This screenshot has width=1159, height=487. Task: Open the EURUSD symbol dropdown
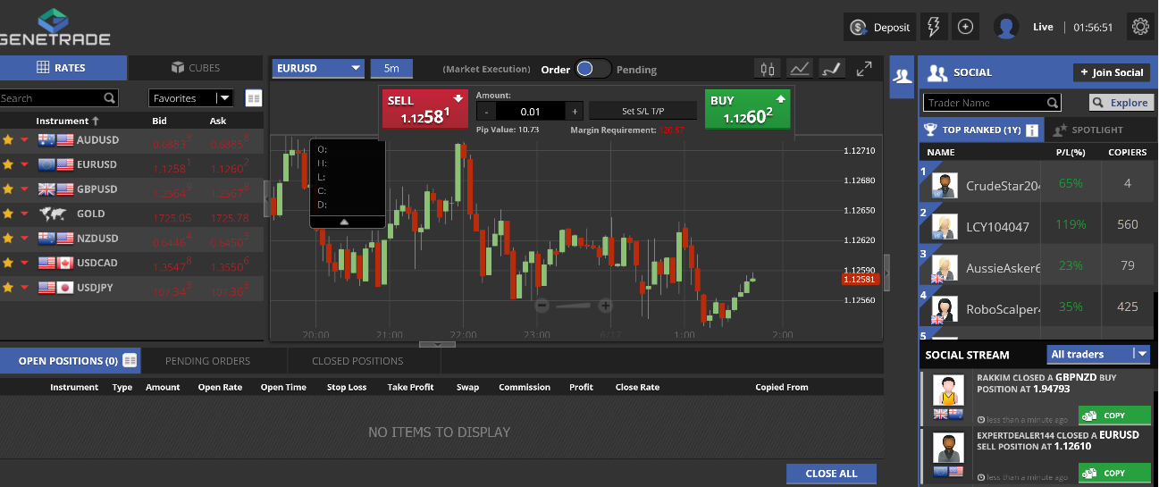318,68
